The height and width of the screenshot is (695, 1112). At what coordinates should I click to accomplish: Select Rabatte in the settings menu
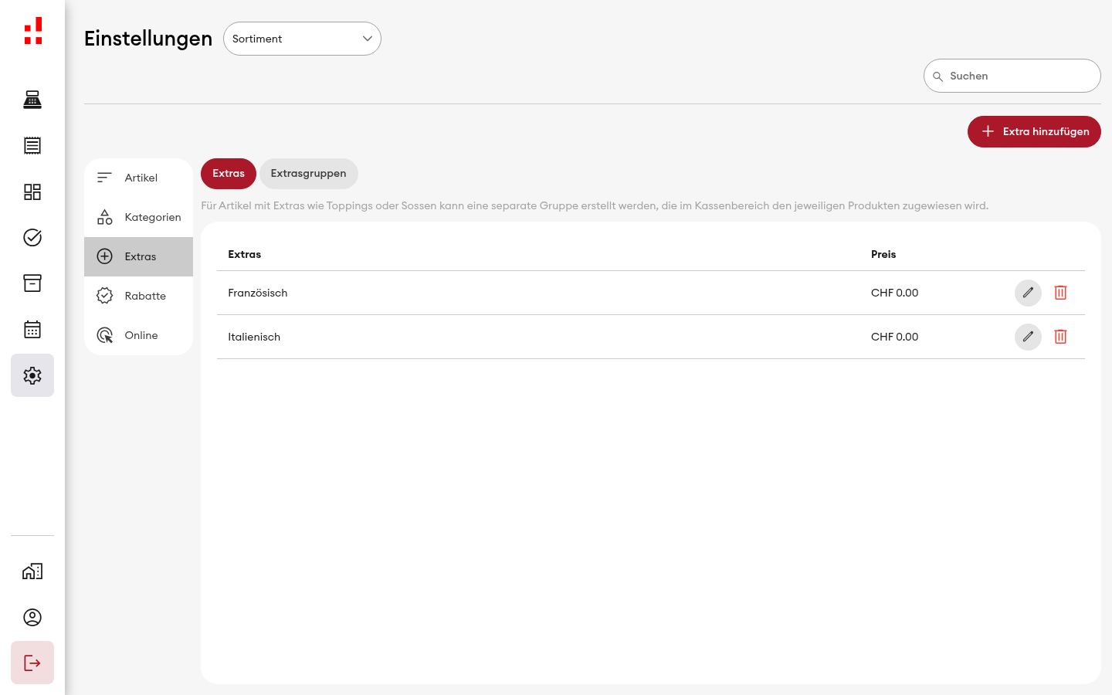click(x=138, y=296)
